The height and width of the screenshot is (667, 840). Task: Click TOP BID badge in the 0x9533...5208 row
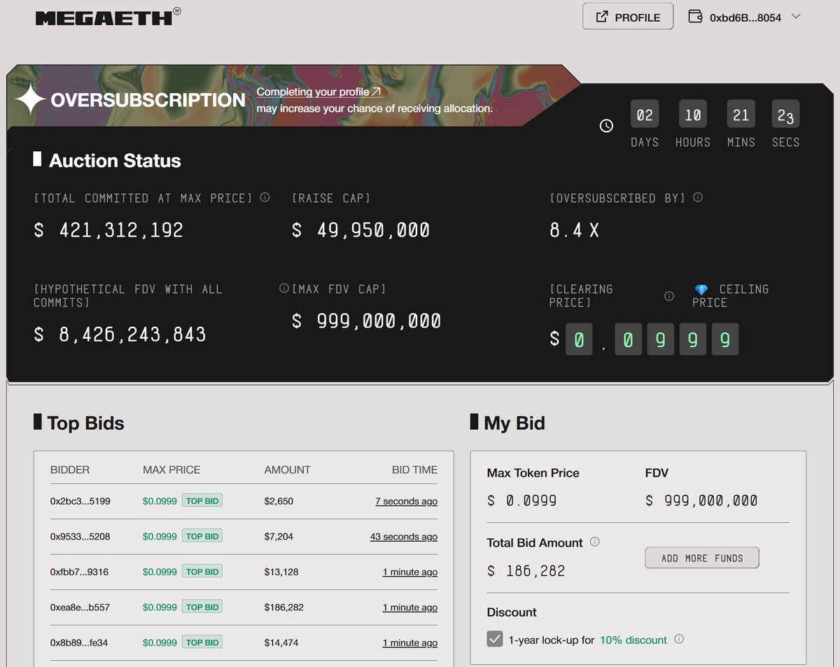[x=202, y=536]
